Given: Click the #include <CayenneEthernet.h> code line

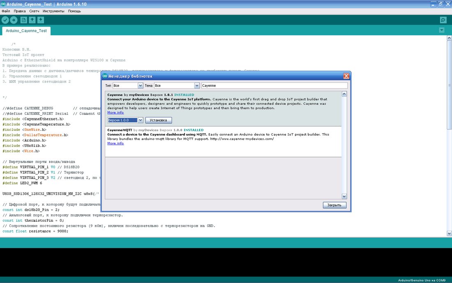Looking at the screenshot, I should (33, 119).
